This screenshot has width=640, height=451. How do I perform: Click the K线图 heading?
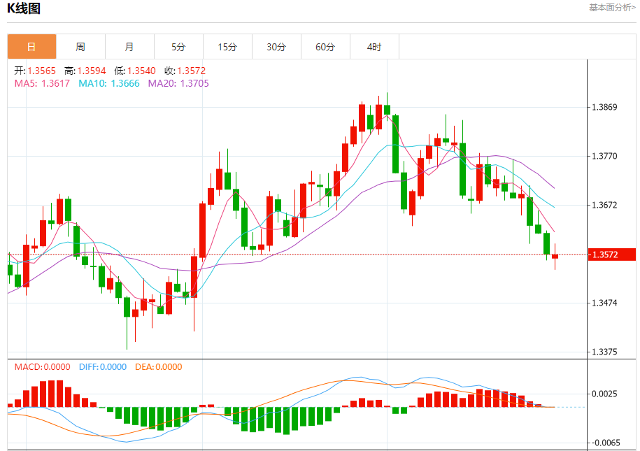pos(24,8)
